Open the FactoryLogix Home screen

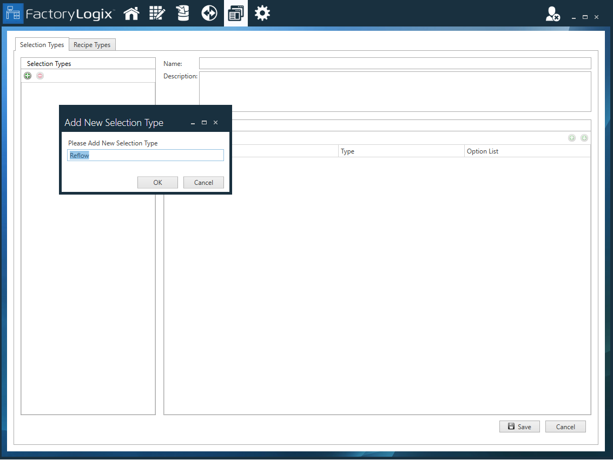pyautogui.click(x=131, y=13)
